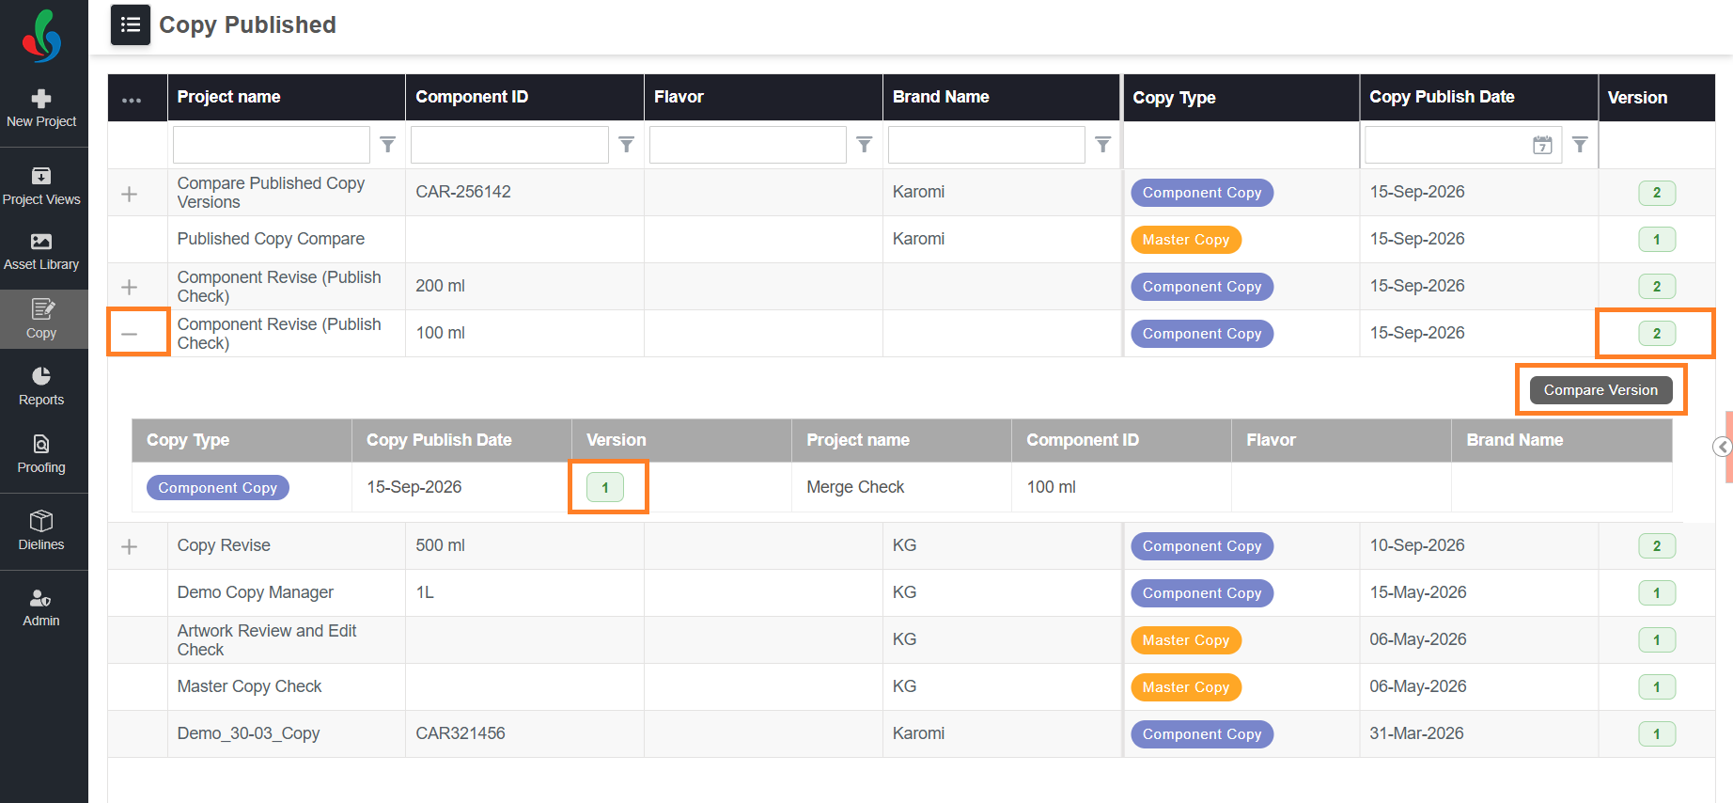Select the Copy tab in sidebar
Viewport: 1733px width, 803px height.
[x=41, y=320]
